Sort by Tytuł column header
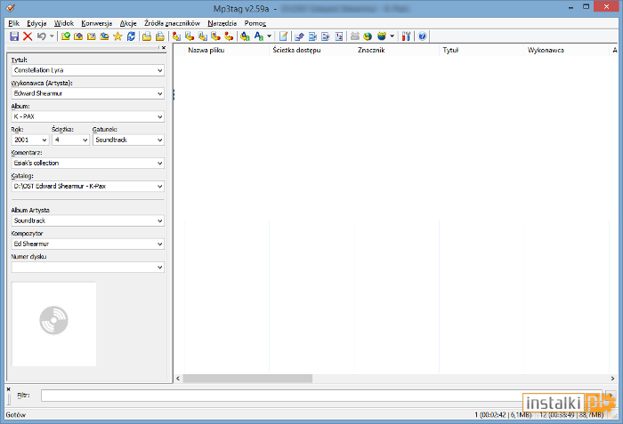This screenshot has height=424, width=623. click(x=481, y=50)
